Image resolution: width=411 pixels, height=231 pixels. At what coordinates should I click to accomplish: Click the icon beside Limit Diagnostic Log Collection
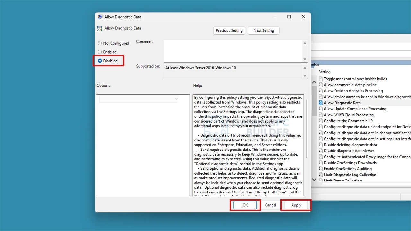(x=320, y=175)
